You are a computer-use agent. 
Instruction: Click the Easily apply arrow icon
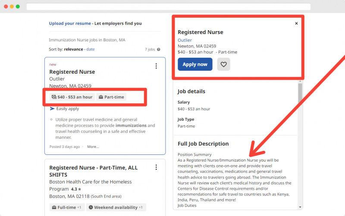(52, 109)
